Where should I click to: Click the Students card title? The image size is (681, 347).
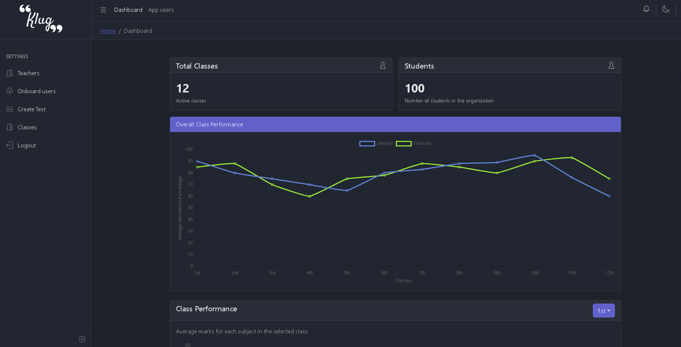[419, 66]
